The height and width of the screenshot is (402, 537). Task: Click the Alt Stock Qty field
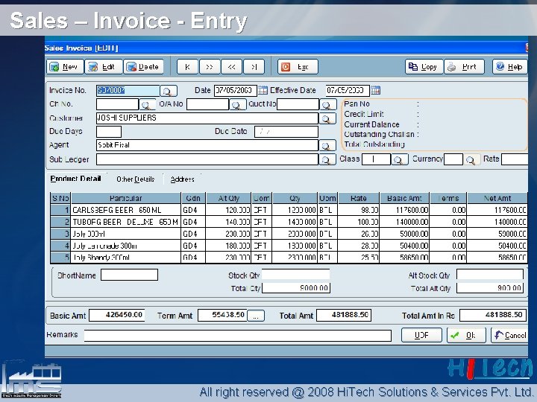pos(490,274)
